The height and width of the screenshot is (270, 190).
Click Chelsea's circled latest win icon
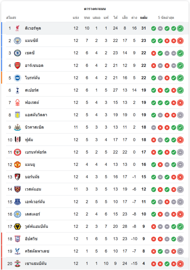pyautogui.click(x=180, y=53)
